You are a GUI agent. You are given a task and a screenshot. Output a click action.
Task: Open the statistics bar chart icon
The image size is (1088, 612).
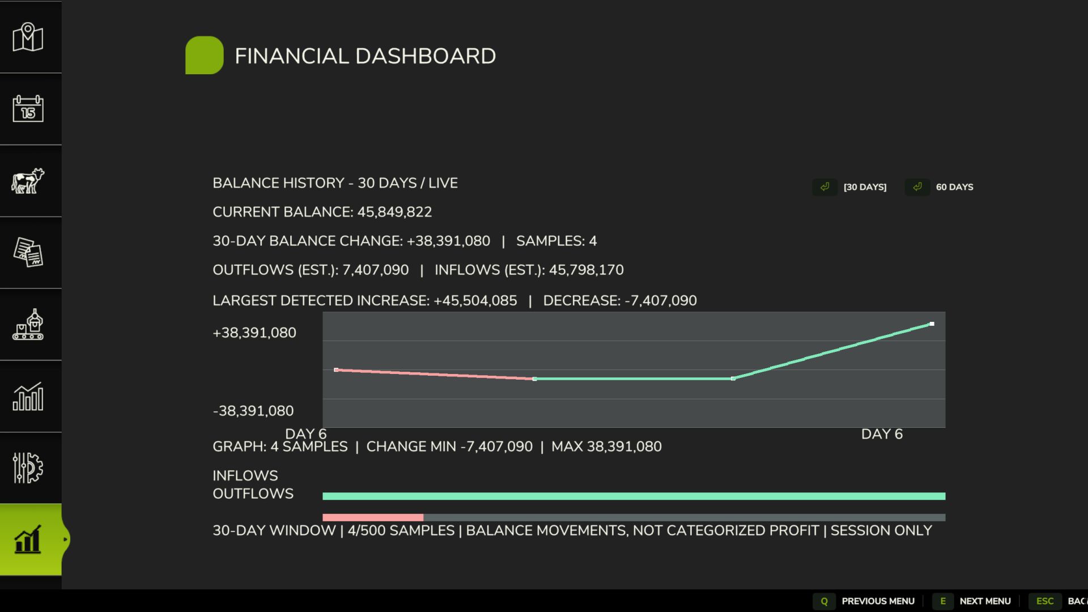point(28,396)
